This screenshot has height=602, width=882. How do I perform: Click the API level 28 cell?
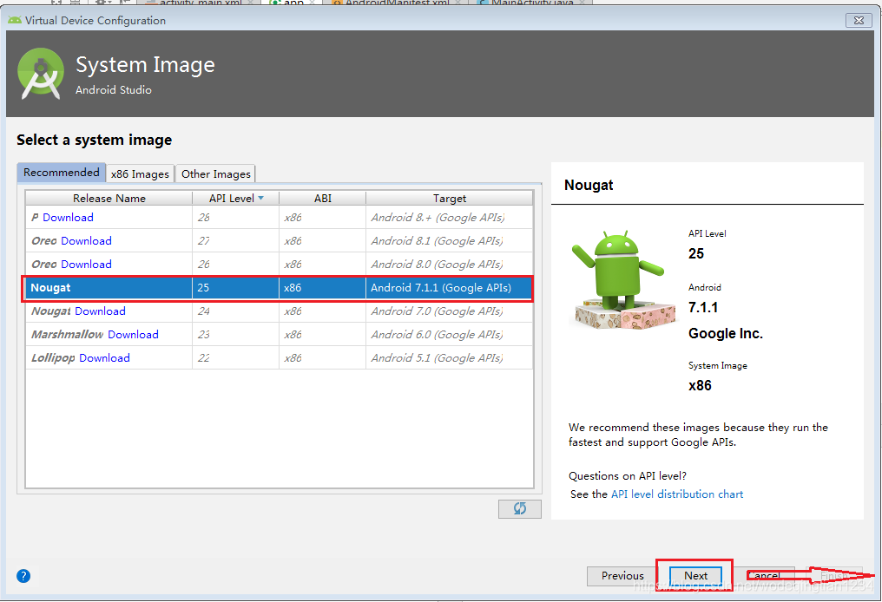pos(235,218)
